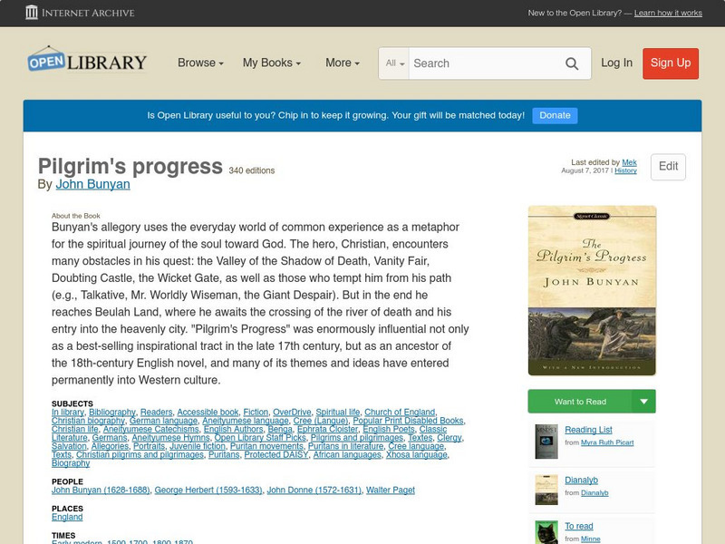
Task: Open the Browse menu
Action: pyautogui.click(x=200, y=63)
